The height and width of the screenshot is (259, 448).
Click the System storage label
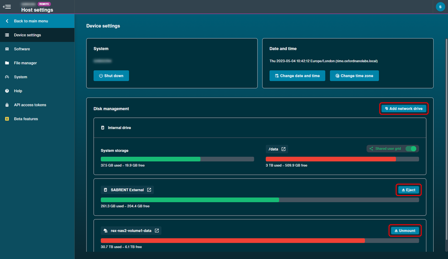[115, 151]
